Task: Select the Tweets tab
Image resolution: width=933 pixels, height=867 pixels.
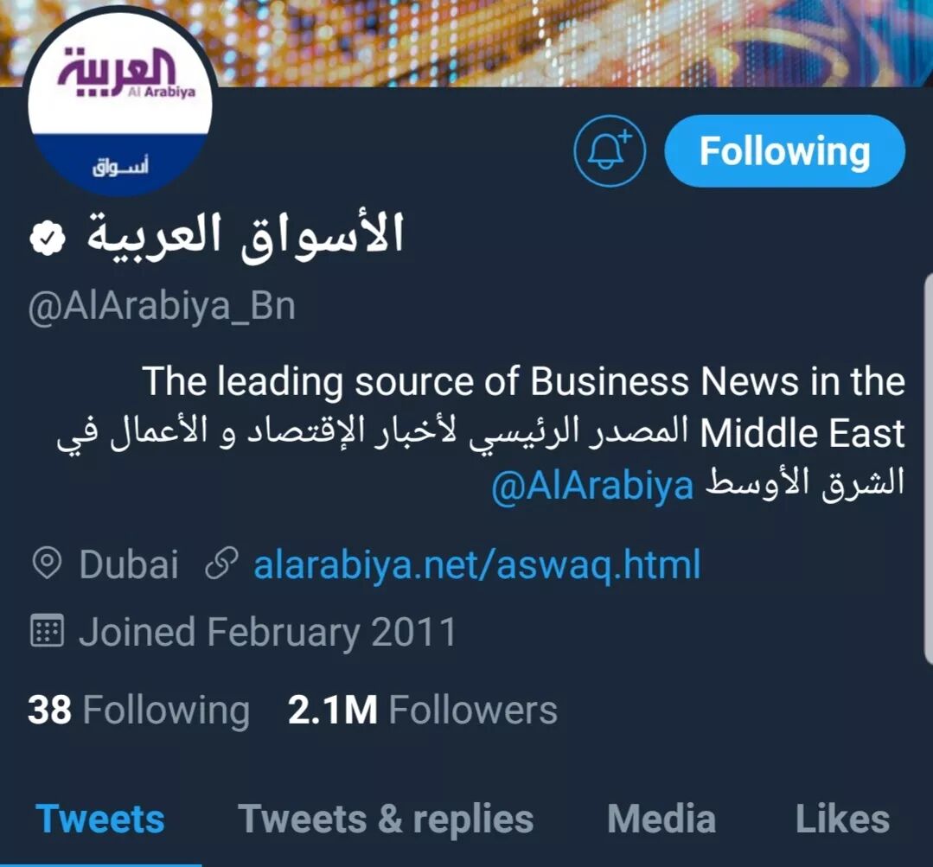Action: coord(100,819)
